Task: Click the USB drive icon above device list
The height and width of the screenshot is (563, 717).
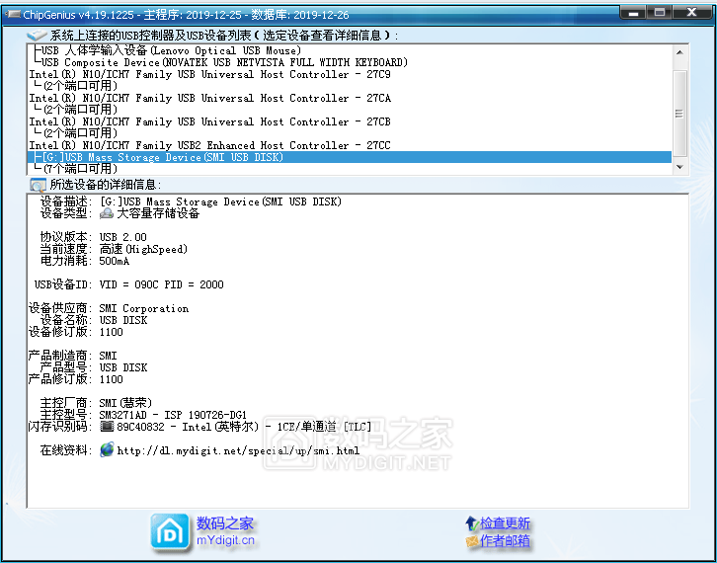Action: pyautogui.click(x=38, y=36)
